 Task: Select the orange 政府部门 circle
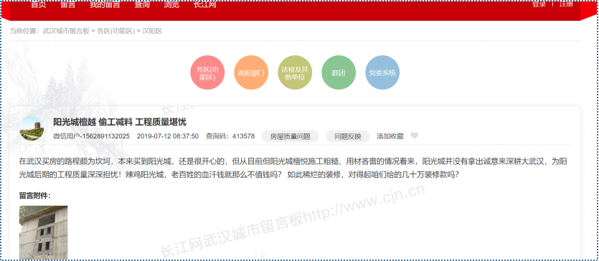click(251, 72)
